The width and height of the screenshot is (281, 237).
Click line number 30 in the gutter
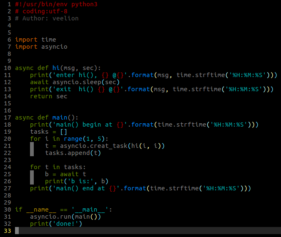pos(8,210)
